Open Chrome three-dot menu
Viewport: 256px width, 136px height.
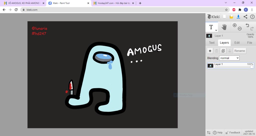pos(252,10)
